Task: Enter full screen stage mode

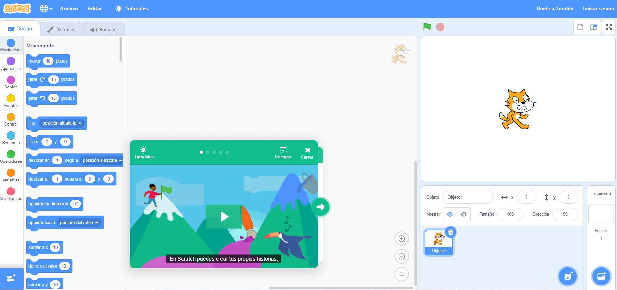Action: tap(609, 27)
